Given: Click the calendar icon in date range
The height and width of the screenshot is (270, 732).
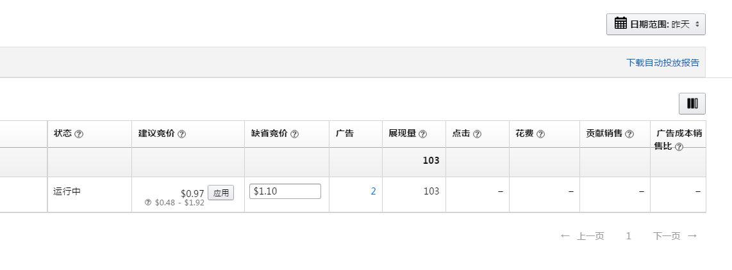Looking at the screenshot, I should (x=620, y=23).
